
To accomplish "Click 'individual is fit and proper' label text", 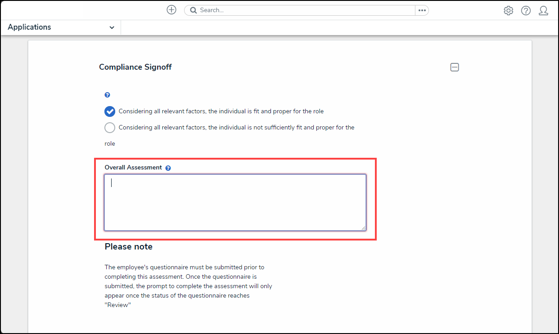I will click(221, 111).
